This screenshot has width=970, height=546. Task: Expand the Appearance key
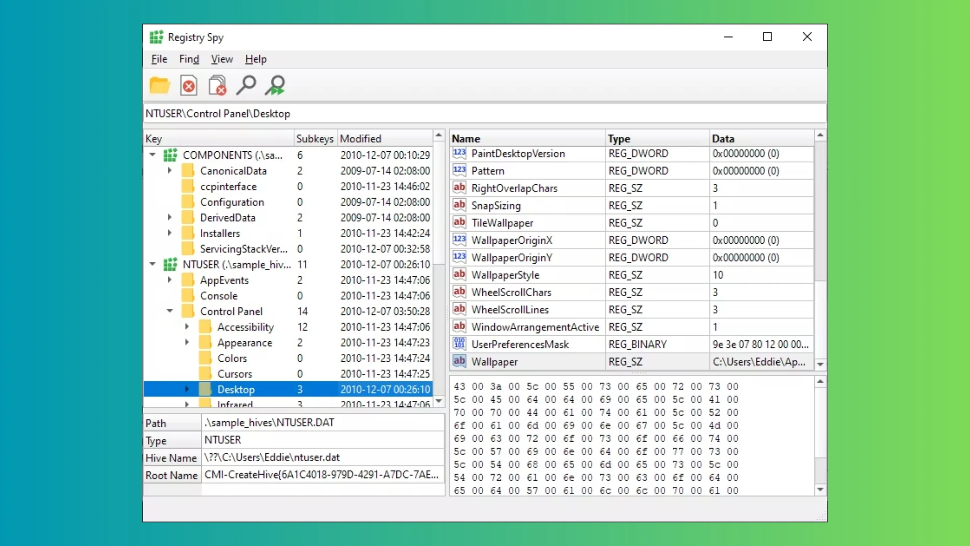point(187,342)
